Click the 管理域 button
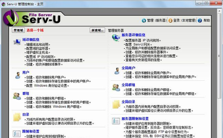This screenshot has height=138, width=223. pyautogui.click(x=18, y=30)
